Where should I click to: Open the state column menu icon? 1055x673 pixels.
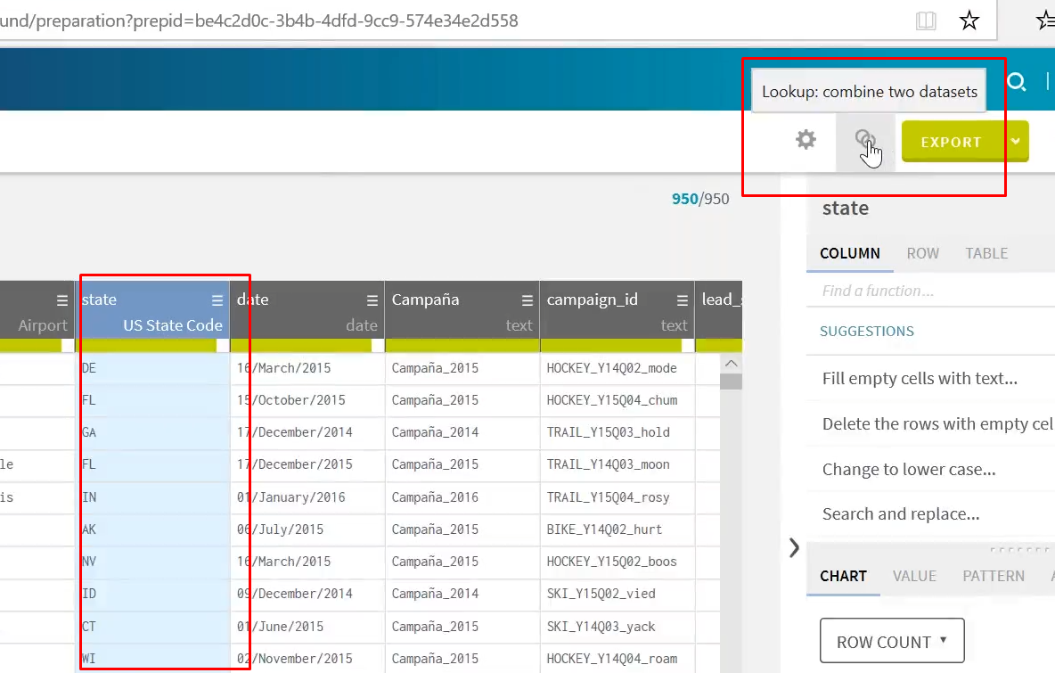tap(217, 300)
